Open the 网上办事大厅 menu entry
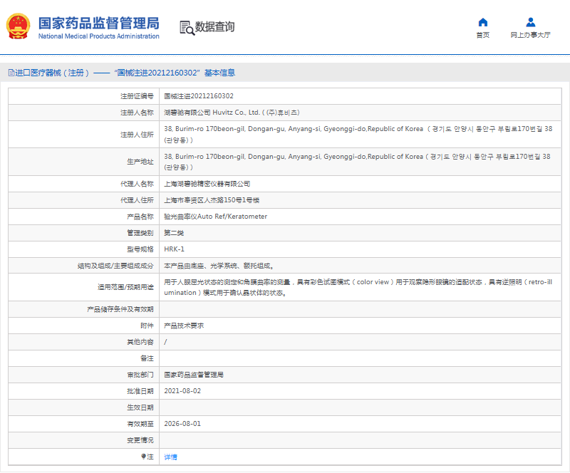This screenshot has height=473, width=570. point(530,33)
